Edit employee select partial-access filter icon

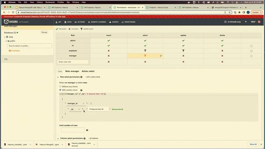(x=145, y=50)
